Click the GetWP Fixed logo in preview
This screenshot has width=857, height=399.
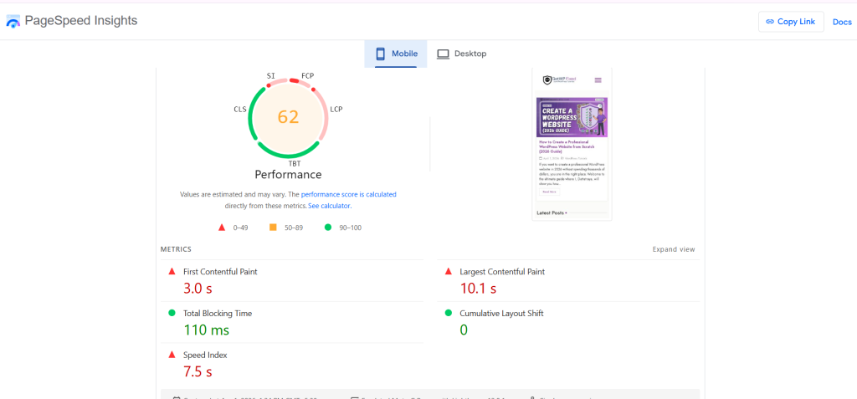coord(559,79)
